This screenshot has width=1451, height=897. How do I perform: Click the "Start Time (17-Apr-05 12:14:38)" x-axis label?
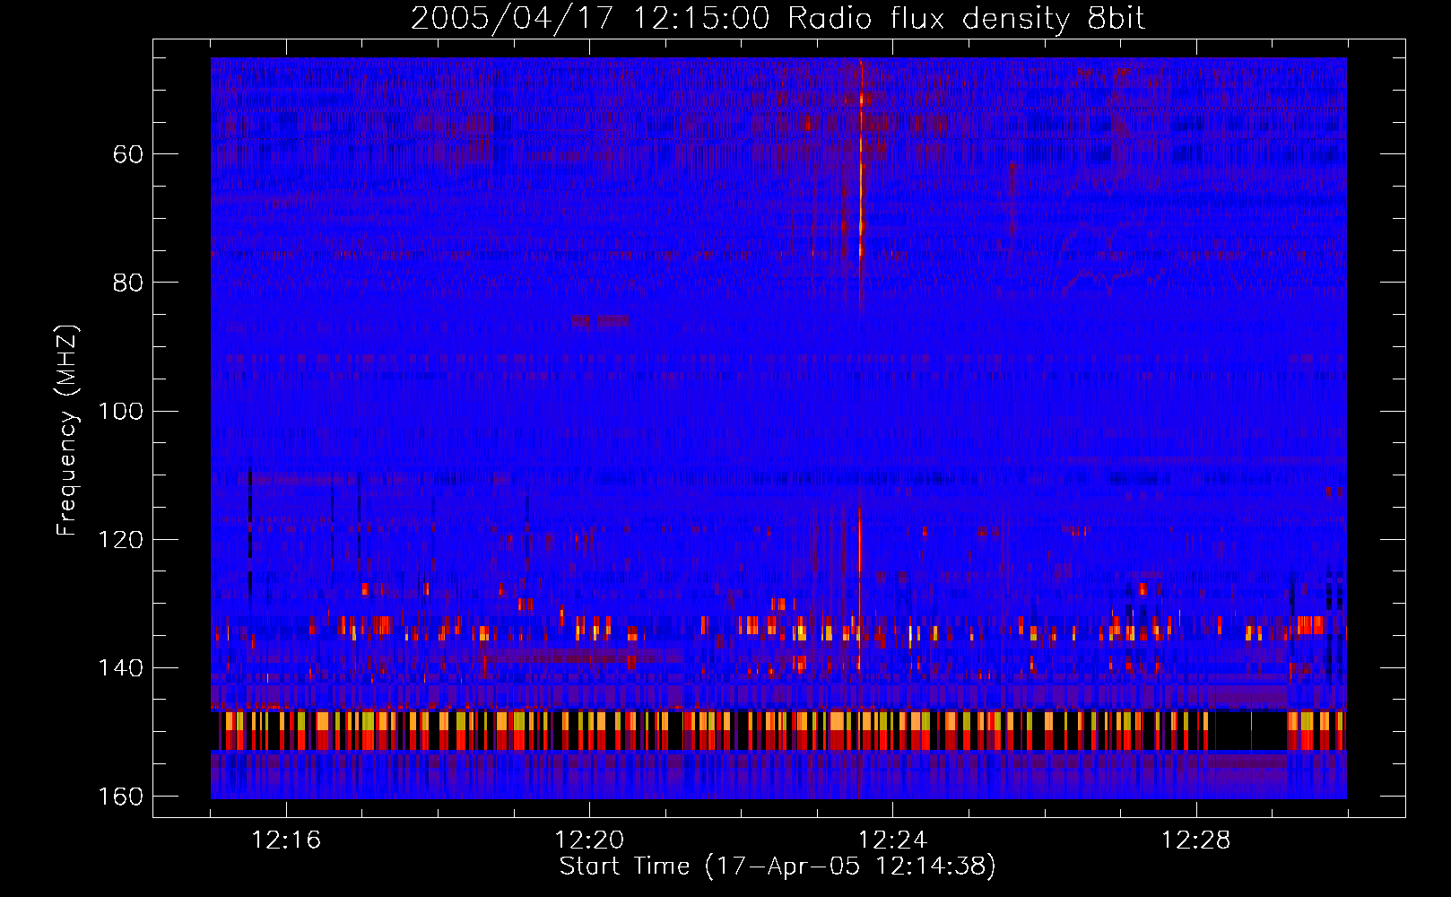tap(778, 867)
